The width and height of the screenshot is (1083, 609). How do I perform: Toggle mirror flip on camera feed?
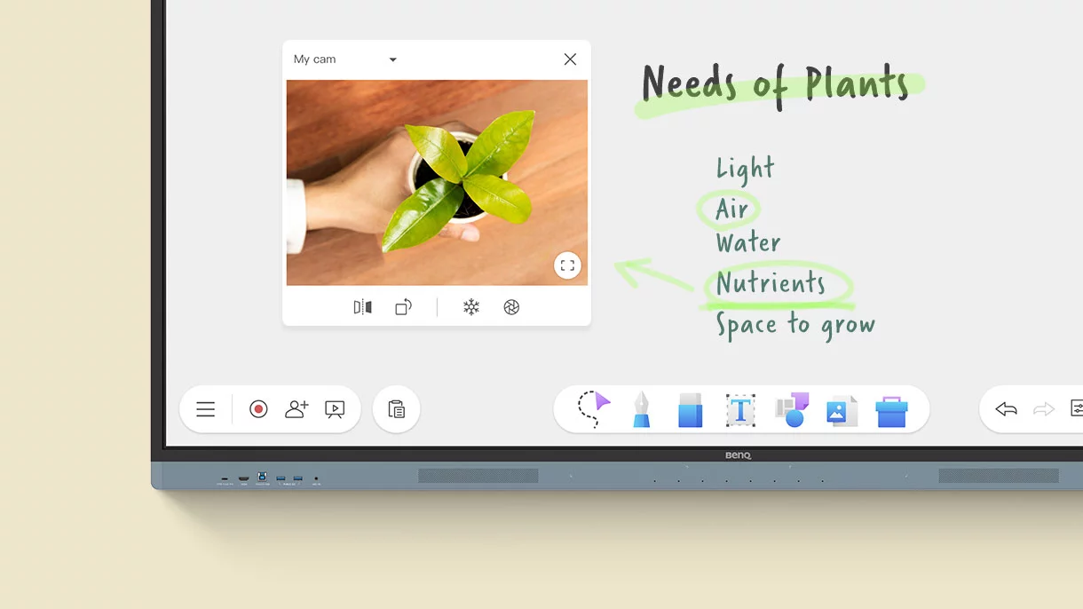tap(362, 307)
